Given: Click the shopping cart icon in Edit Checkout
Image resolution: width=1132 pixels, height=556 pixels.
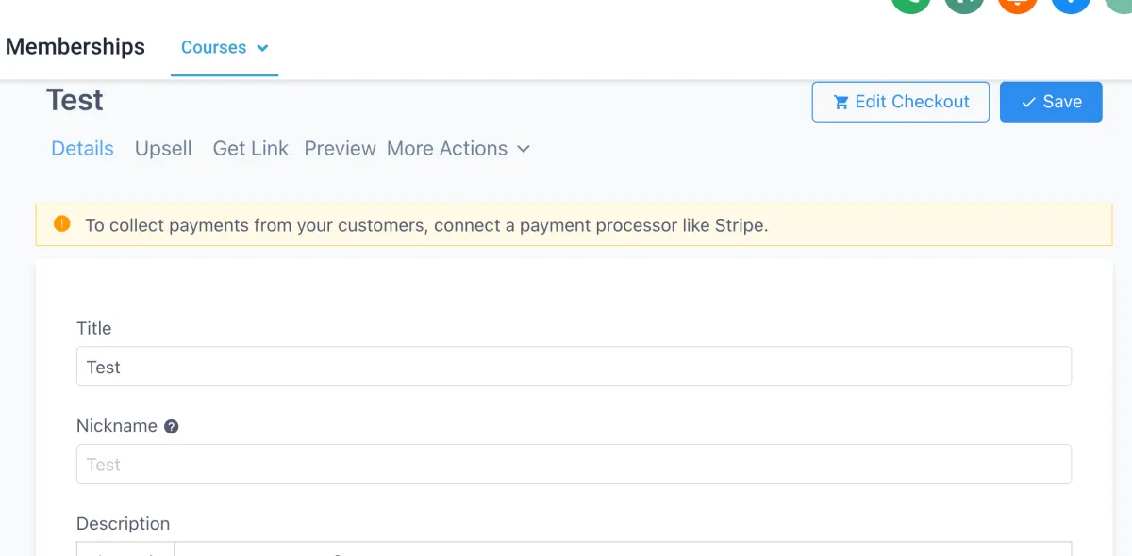Looking at the screenshot, I should pos(841,102).
